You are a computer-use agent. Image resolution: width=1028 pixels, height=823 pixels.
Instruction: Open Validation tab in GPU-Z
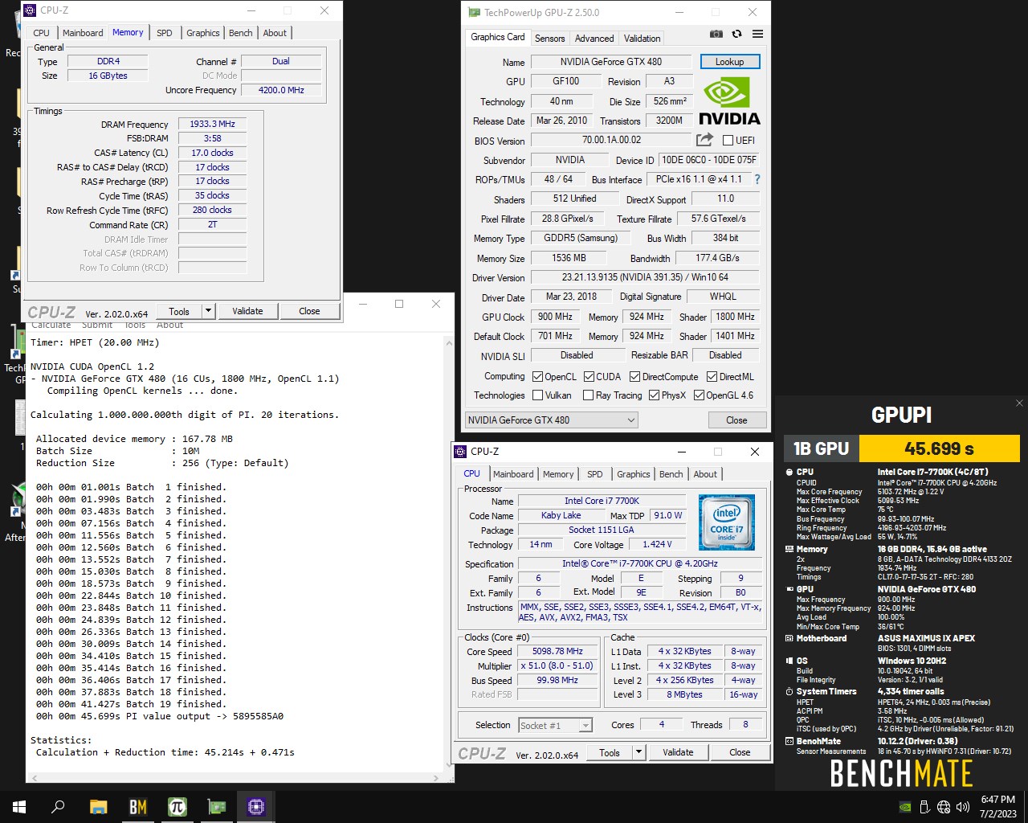tap(642, 38)
